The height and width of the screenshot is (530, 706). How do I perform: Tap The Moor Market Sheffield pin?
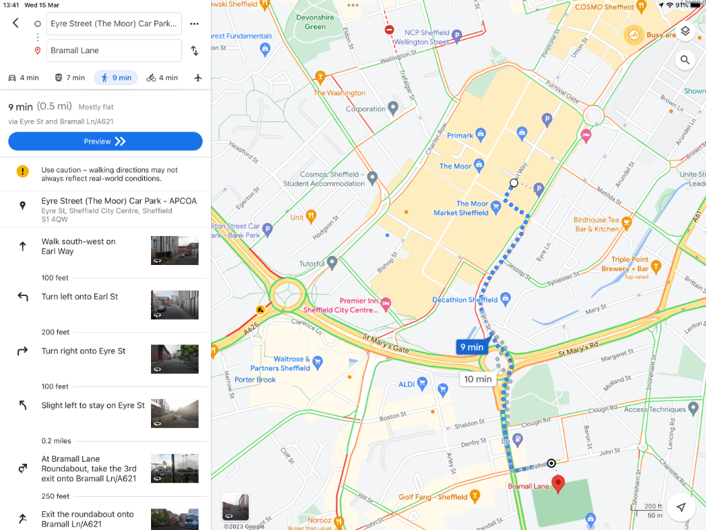click(x=496, y=207)
